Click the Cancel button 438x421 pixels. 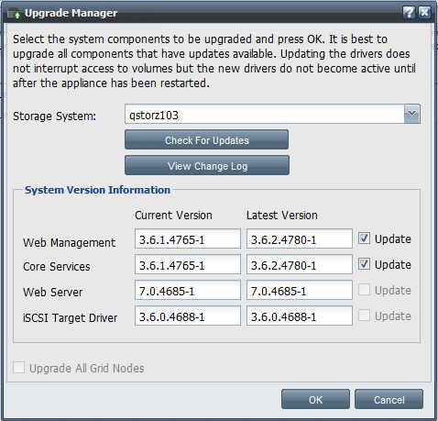coord(389,399)
